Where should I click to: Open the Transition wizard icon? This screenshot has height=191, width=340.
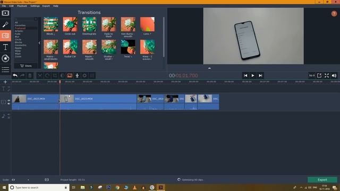pos(70,75)
